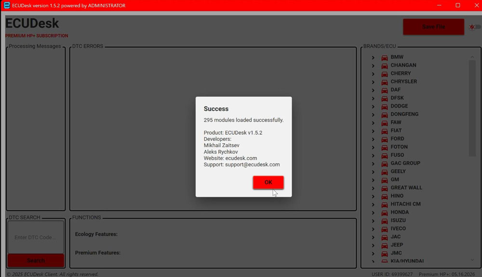Click the FORD vehicle icon
The width and height of the screenshot is (482, 277).
point(384,138)
